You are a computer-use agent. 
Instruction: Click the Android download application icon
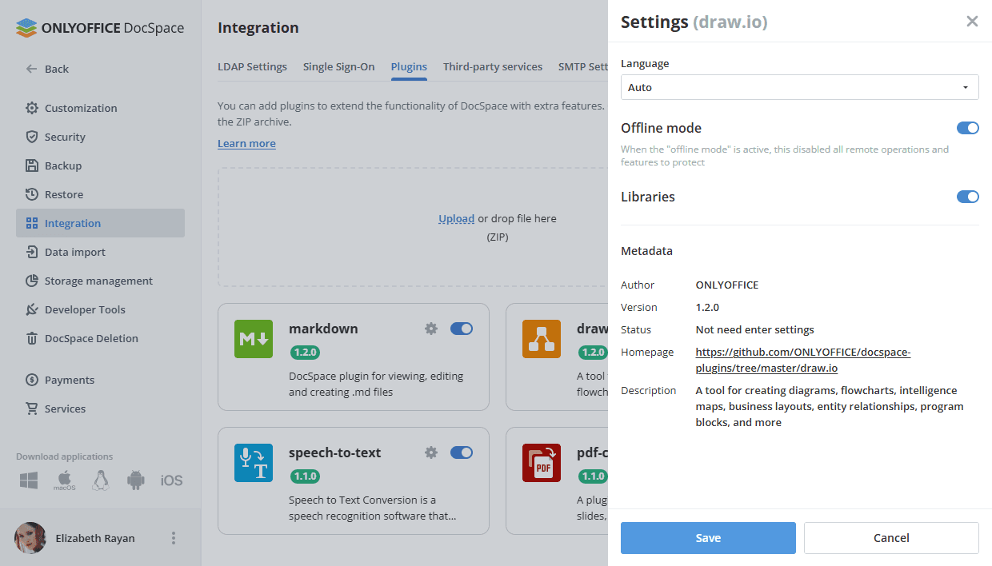point(136,480)
